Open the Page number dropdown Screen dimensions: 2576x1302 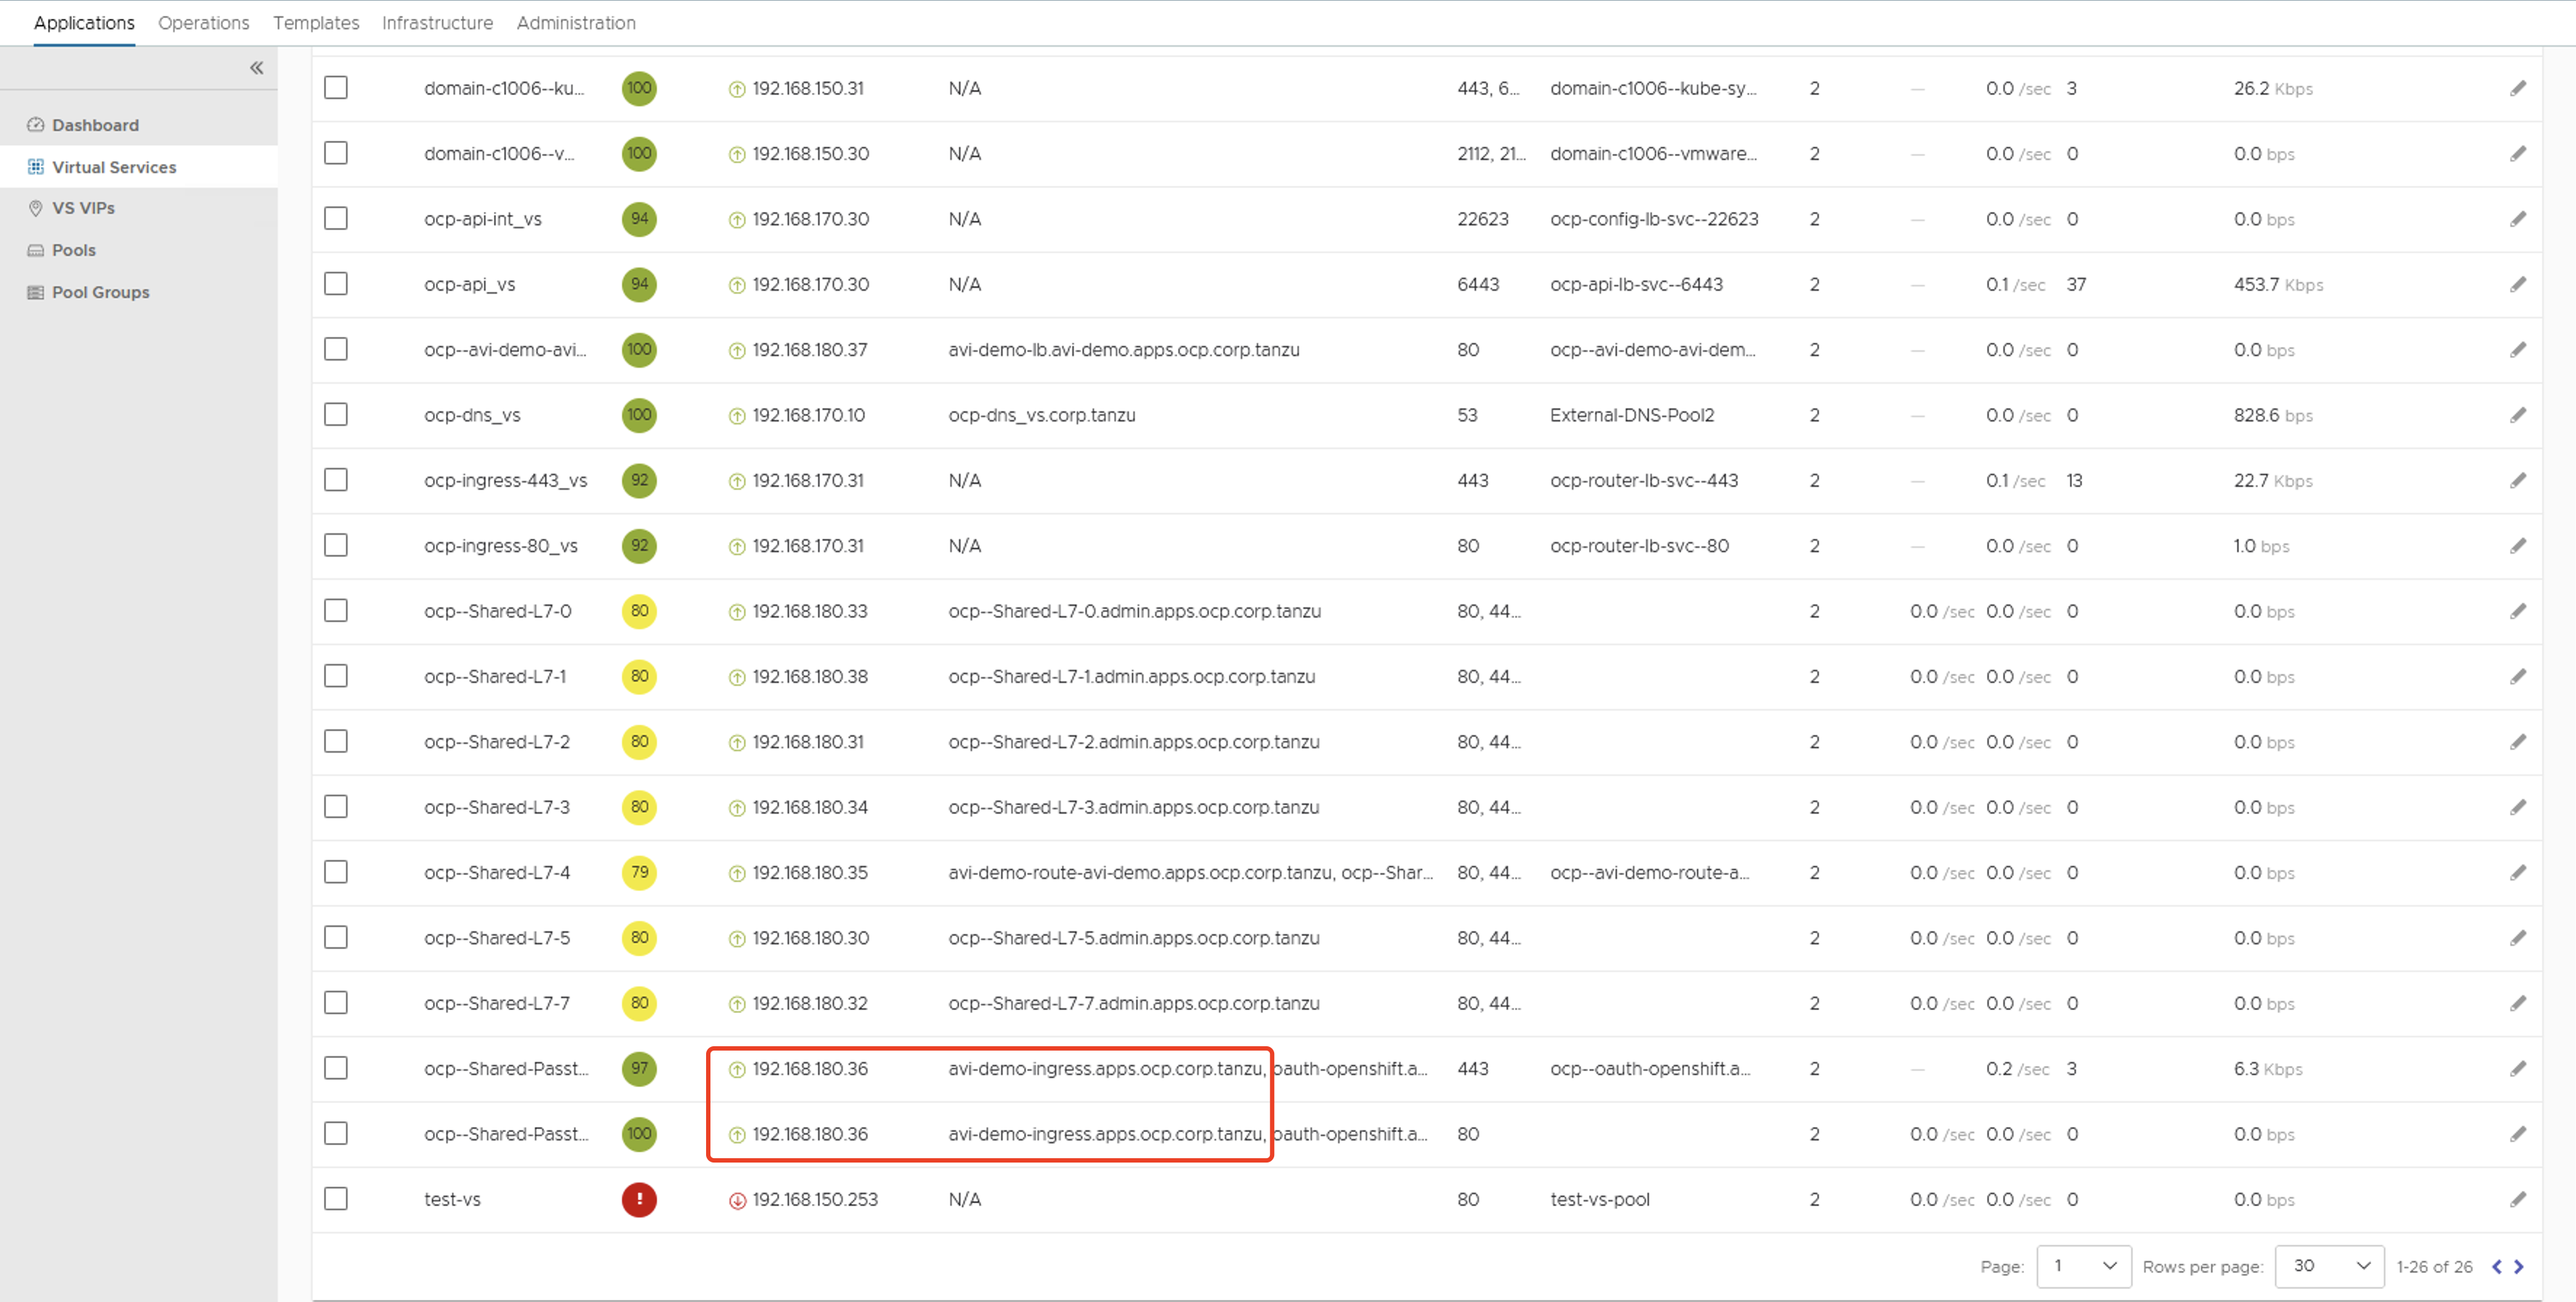coord(2084,1266)
